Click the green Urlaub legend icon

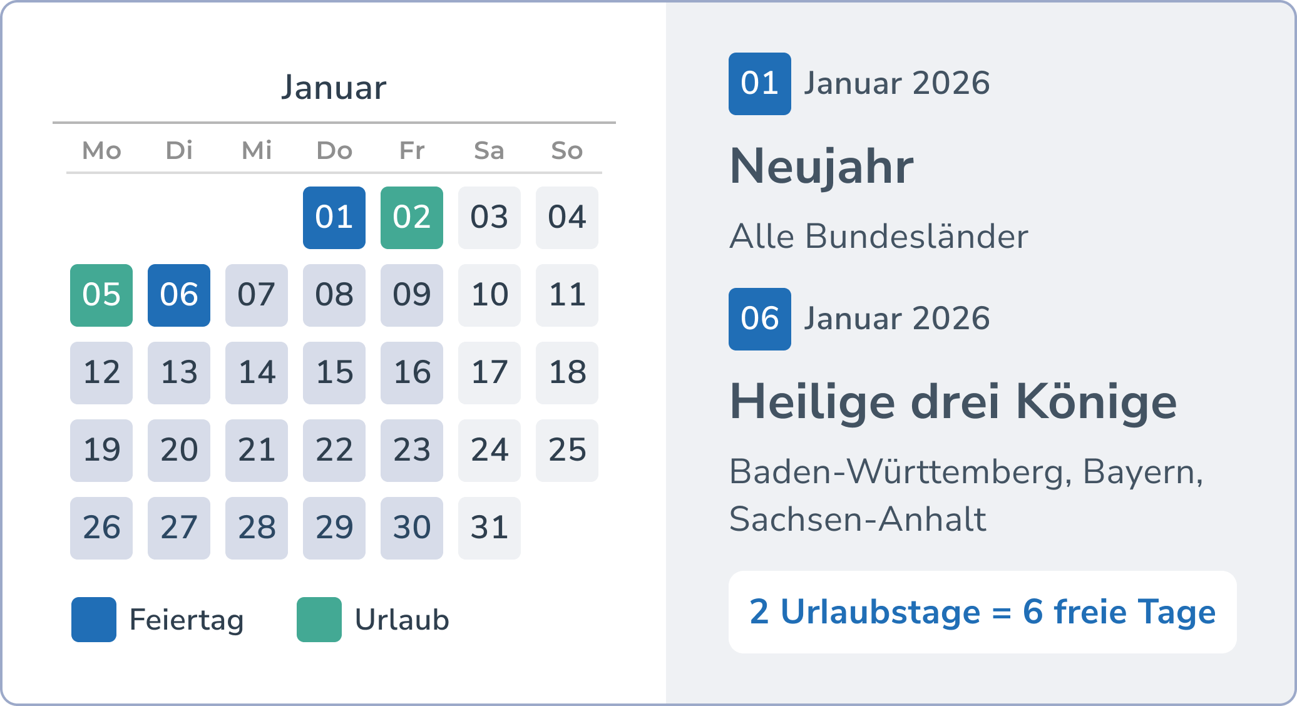318,620
